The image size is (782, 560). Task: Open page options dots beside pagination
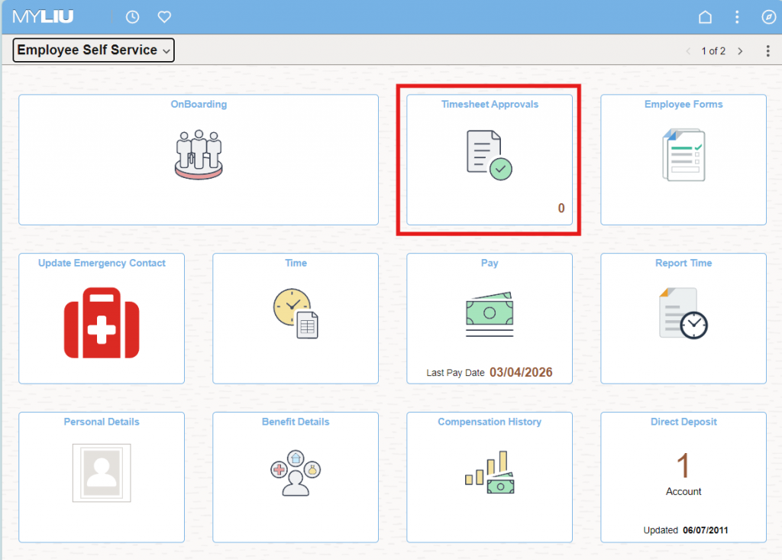[768, 51]
